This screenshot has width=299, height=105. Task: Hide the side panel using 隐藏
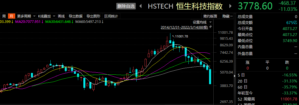pos(228,16)
